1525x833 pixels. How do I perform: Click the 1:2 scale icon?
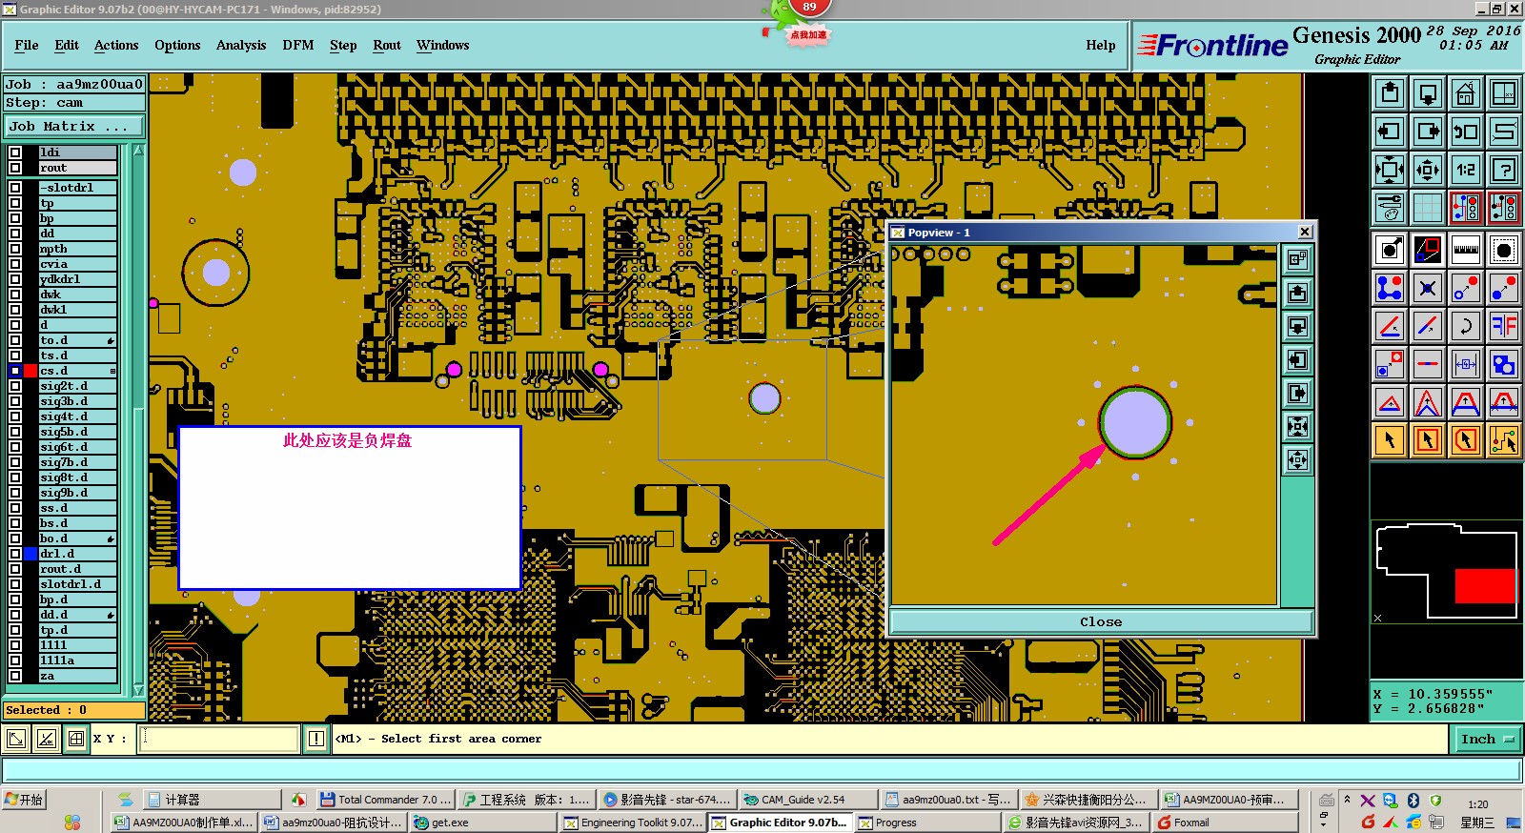1466,170
